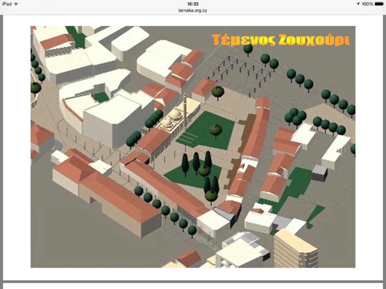Screen dimensions: 386x289
Task: Tap the 100% battery percentage text
Action: 367,4
